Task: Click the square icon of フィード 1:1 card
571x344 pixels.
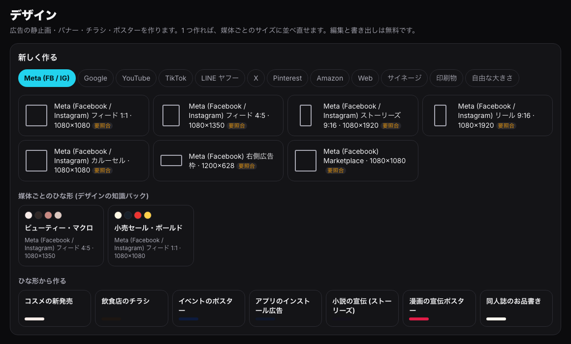Action: [36, 115]
